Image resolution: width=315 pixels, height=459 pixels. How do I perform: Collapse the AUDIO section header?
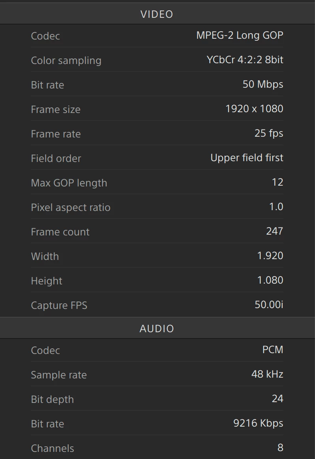tap(157, 328)
